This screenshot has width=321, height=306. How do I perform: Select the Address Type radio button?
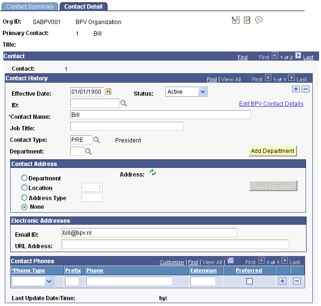(24, 197)
